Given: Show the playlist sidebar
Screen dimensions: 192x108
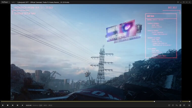Looking at the screenshot, I should click(189, 105).
